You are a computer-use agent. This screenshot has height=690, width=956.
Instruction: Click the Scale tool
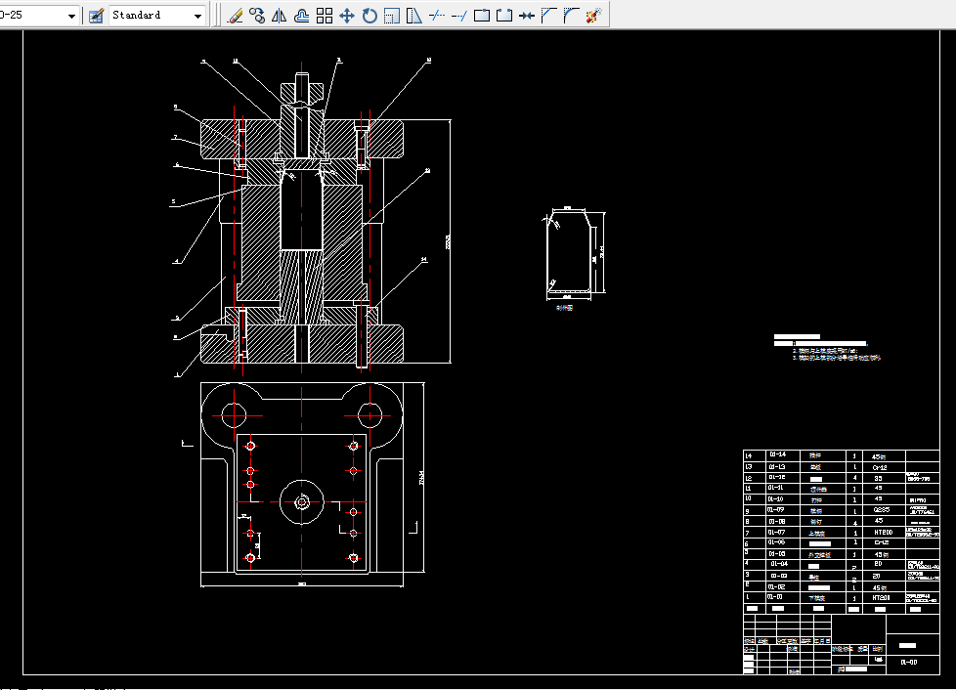(x=392, y=16)
